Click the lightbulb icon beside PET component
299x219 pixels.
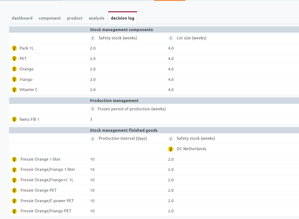14,59
